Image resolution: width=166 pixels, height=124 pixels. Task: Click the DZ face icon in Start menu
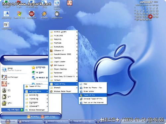click(x=4, y=84)
